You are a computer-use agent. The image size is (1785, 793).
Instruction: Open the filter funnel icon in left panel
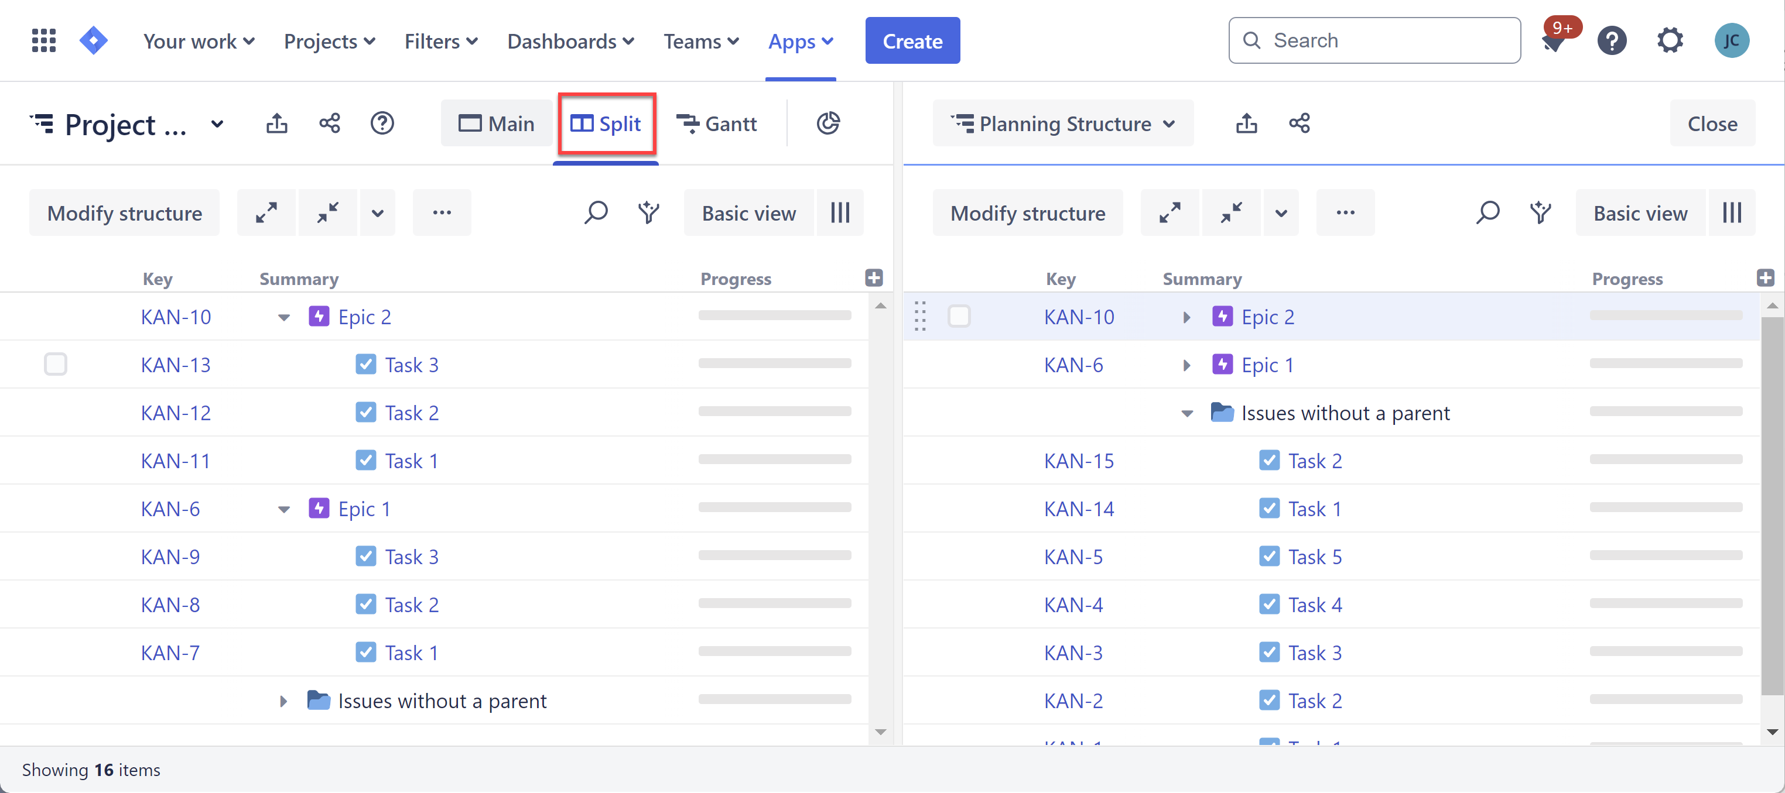pyautogui.click(x=648, y=212)
